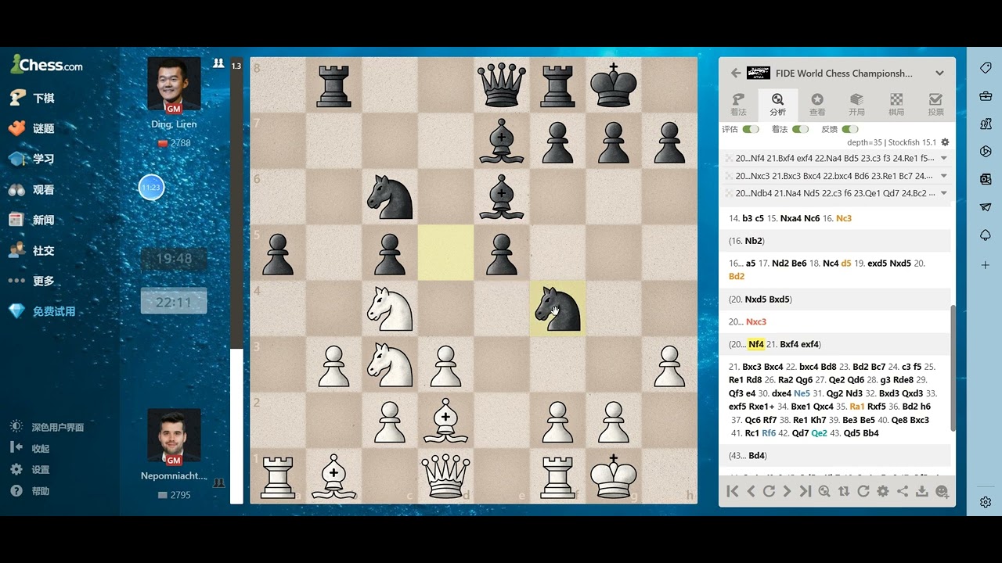Jump to last move

[x=806, y=491]
